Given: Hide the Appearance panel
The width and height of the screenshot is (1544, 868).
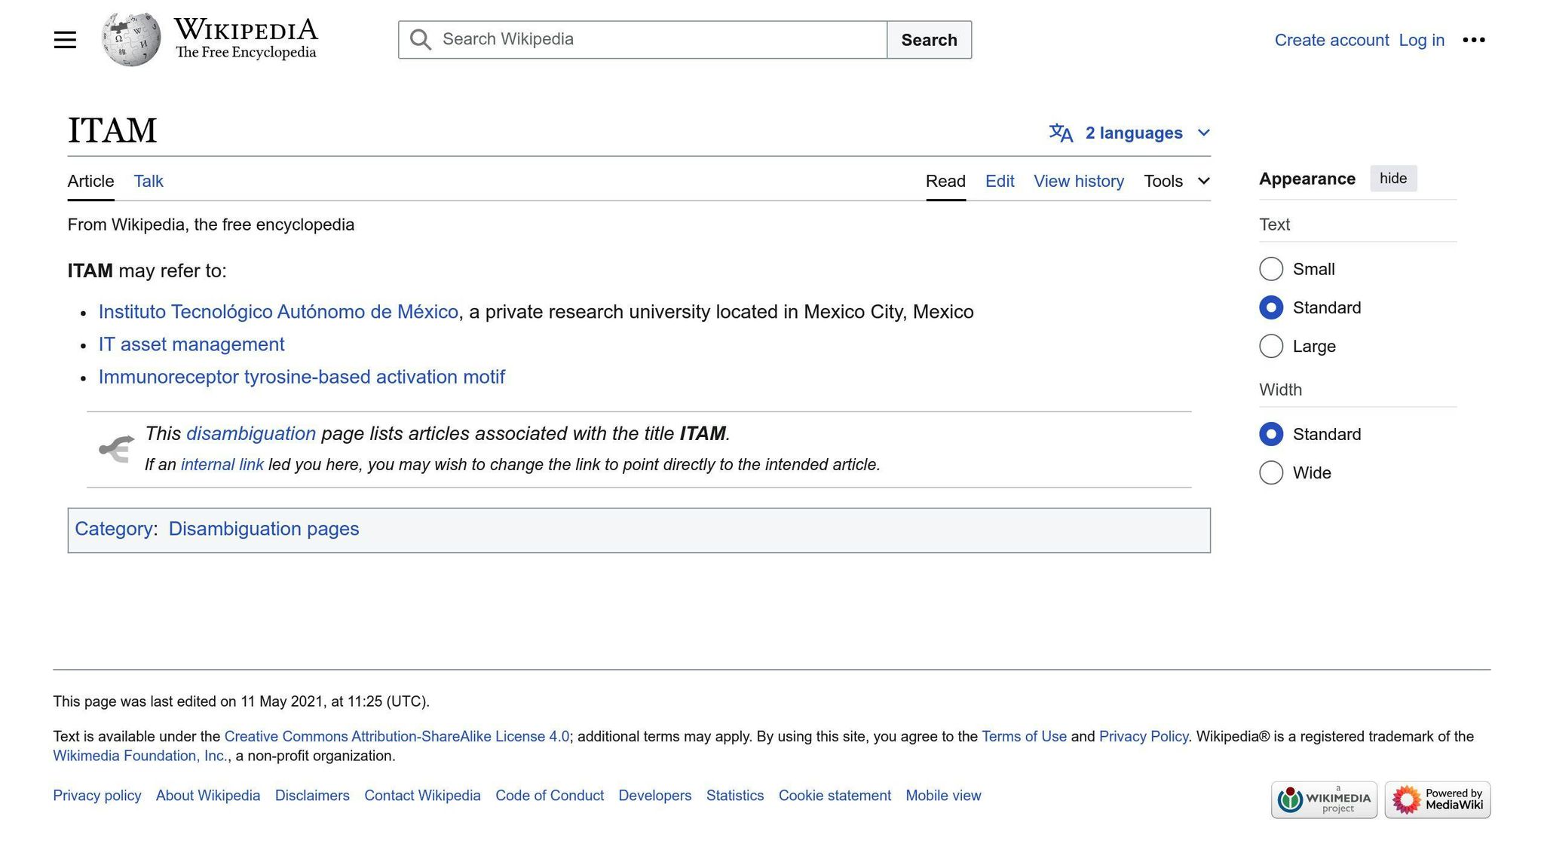Looking at the screenshot, I should (x=1393, y=179).
